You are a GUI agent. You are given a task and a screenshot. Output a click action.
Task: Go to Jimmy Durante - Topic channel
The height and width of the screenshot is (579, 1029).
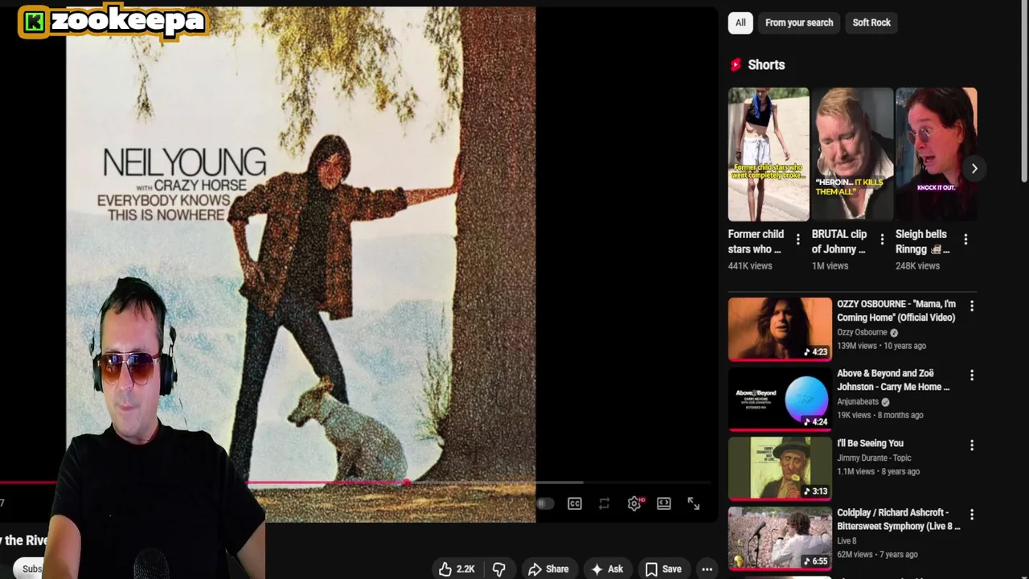(x=874, y=458)
